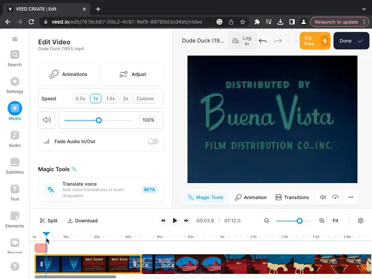Select the Media panel plus icon
This screenshot has width=372, height=279.
coord(15,108)
